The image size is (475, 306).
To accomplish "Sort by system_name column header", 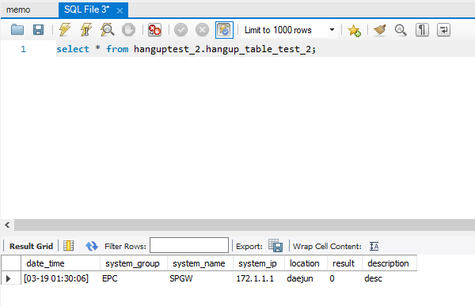I will (200, 263).
